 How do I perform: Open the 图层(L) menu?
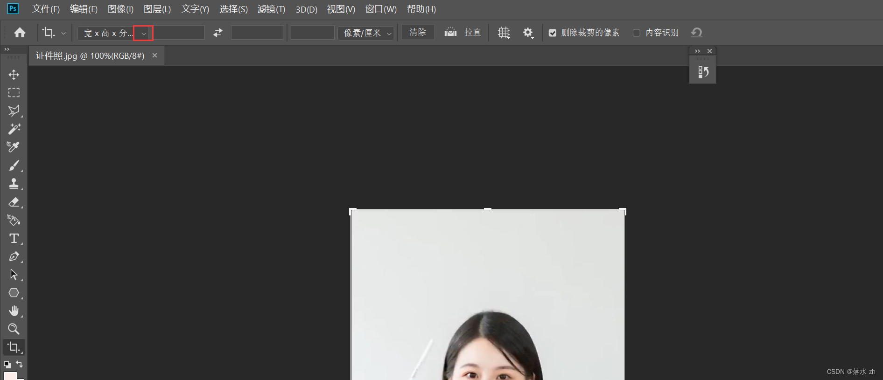pyautogui.click(x=157, y=9)
